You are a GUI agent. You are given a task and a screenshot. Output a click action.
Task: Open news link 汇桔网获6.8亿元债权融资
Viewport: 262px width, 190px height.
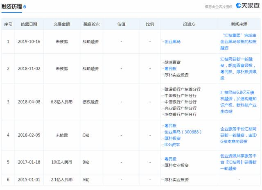tap(238, 102)
